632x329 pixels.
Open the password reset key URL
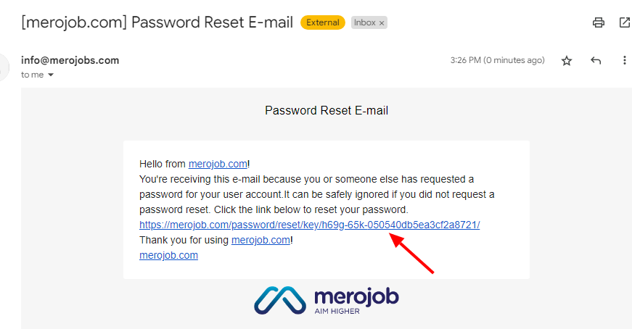[310, 225]
